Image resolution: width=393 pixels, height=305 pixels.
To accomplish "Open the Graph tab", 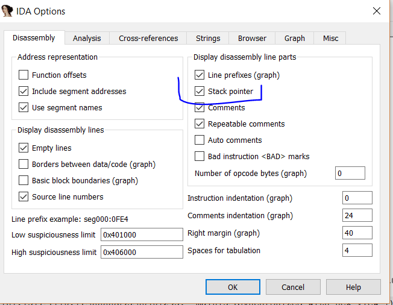I will click(x=295, y=38).
